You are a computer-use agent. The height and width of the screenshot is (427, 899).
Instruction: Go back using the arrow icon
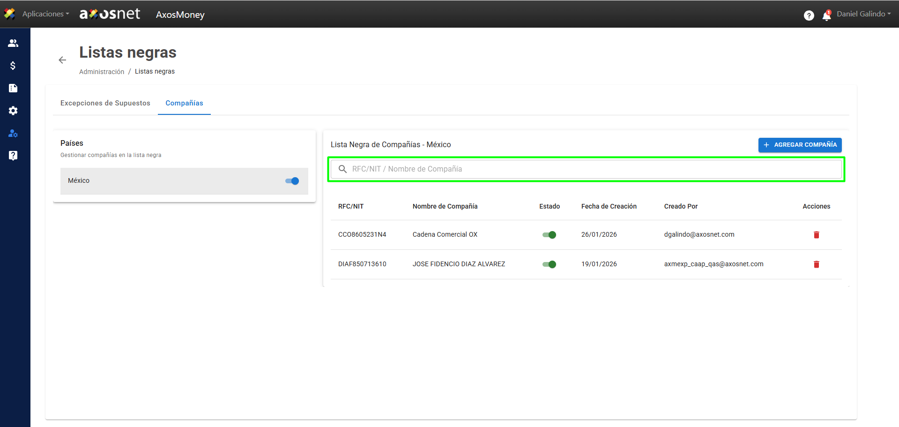tap(62, 60)
